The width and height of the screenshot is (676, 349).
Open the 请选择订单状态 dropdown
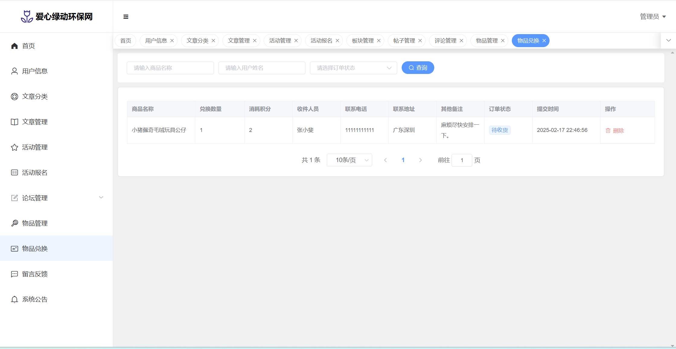click(x=353, y=68)
